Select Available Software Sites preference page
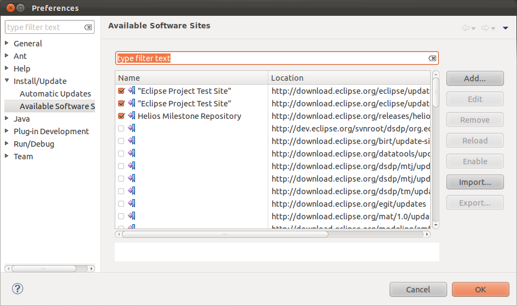517x306 pixels. click(x=57, y=106)
